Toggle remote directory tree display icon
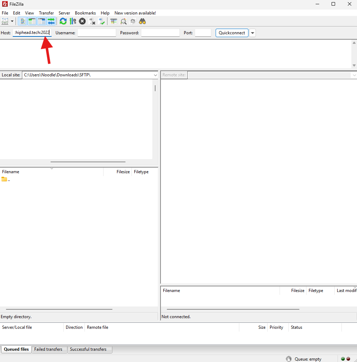 coord(42,22)
